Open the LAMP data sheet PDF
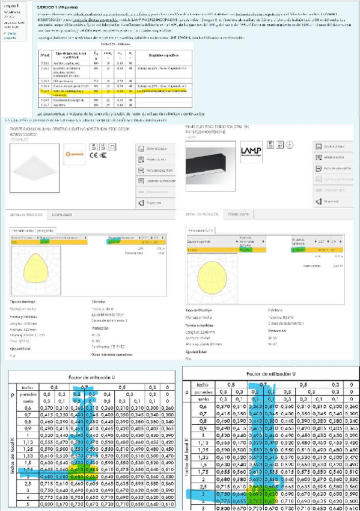This screenshot has height=511, width=360. 333,169
